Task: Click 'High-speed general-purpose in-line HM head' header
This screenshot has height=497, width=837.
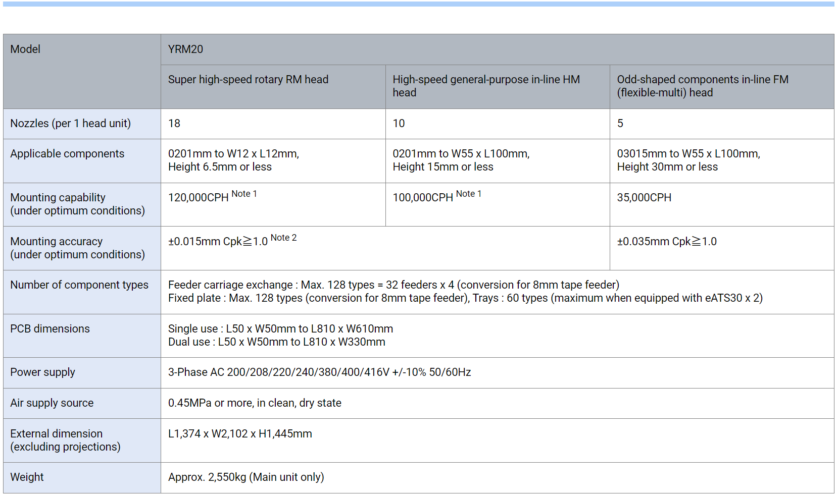Action: (x=498, y=87)
